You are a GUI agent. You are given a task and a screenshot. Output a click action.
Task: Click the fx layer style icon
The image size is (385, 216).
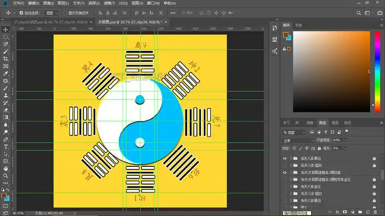[x=337, y=212]
